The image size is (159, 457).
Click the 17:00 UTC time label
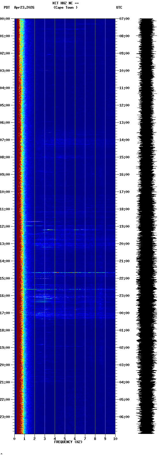coord(124,192)
